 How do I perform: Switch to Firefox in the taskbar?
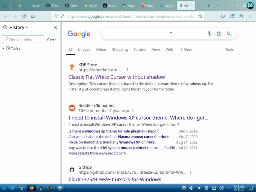[31, 188]
